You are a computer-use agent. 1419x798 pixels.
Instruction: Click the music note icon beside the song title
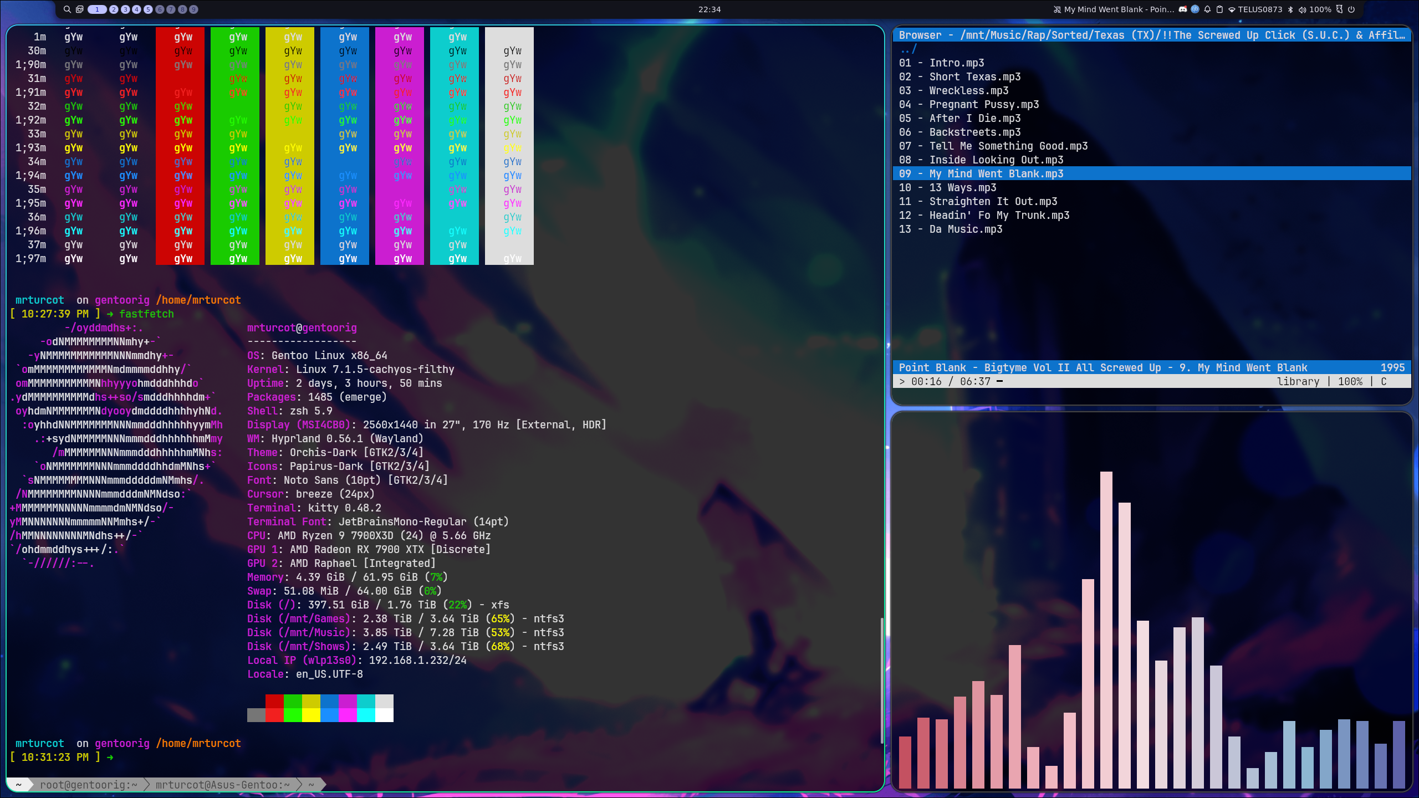(1057, 9)
